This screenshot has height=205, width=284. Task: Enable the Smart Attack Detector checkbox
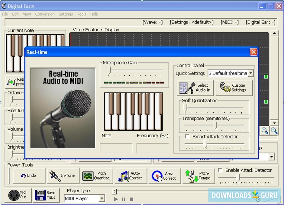pyautogui.click(x=187, y=137)
